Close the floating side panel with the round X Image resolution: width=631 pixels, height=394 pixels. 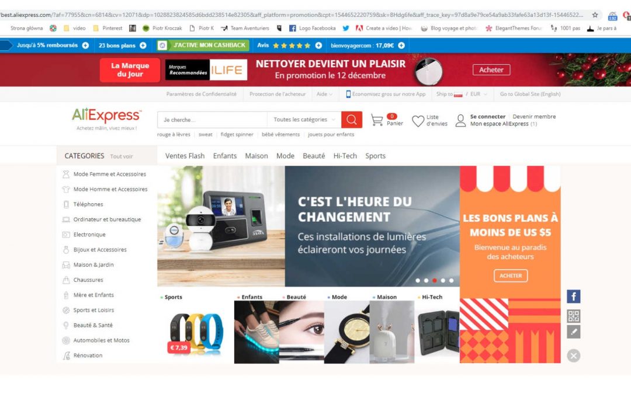click(574, 355)
